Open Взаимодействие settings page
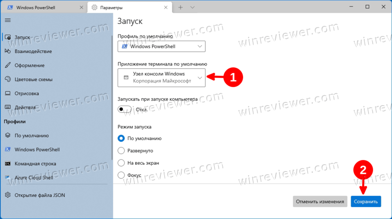 tap(57, 51)
